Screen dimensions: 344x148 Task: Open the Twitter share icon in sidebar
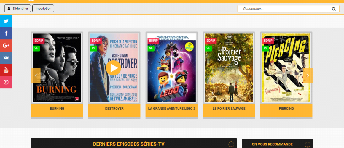pyautogui.click(x=6, y=21)
